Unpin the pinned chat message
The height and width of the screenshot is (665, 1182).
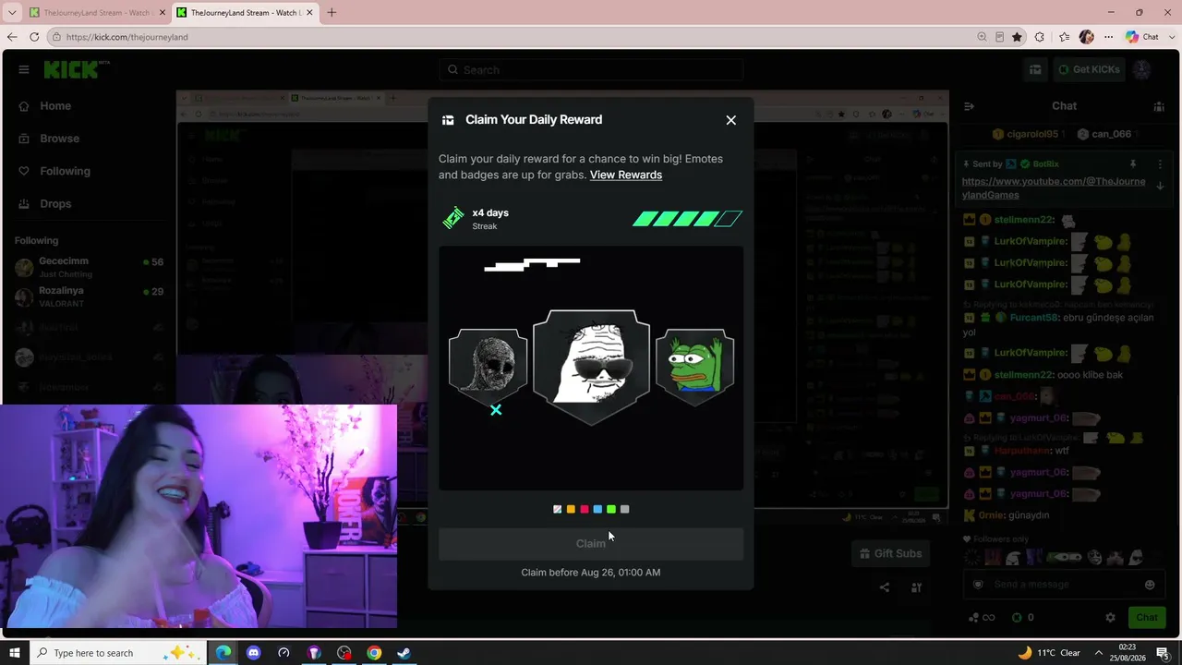click(x=1132, y=164)
